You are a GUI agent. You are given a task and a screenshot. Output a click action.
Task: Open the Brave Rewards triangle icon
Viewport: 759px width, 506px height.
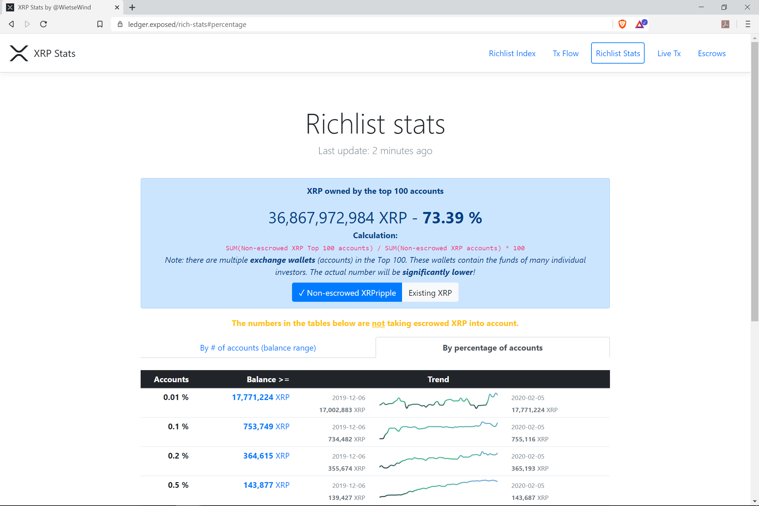tap(641, 24)
